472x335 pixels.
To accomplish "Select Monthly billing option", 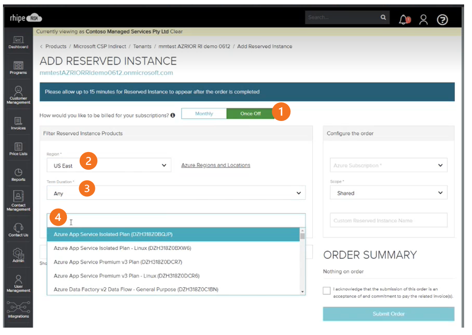I will point(204,114).
